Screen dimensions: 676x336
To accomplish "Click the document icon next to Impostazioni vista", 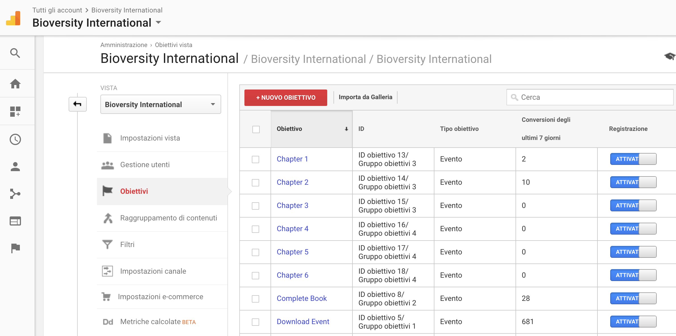I will (x=107, y=138).
